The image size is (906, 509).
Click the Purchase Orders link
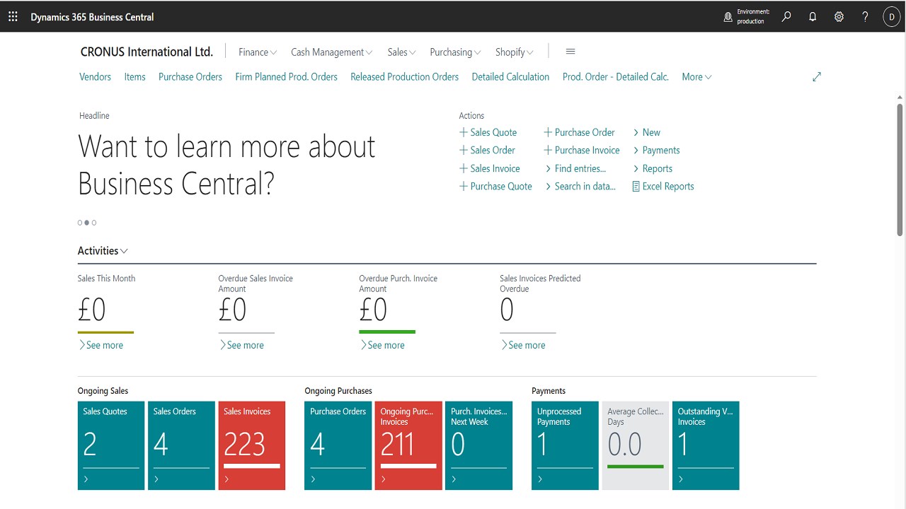tap(190, 77)
